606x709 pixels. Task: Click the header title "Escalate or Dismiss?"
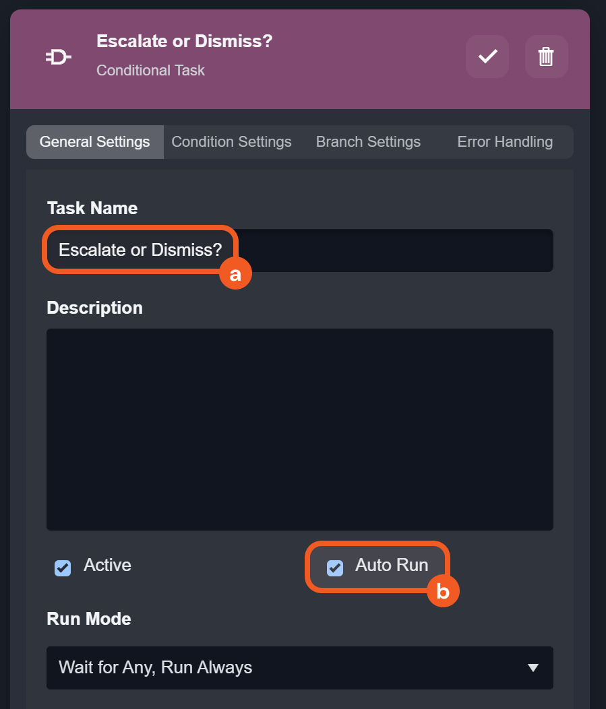pos(184,41)
